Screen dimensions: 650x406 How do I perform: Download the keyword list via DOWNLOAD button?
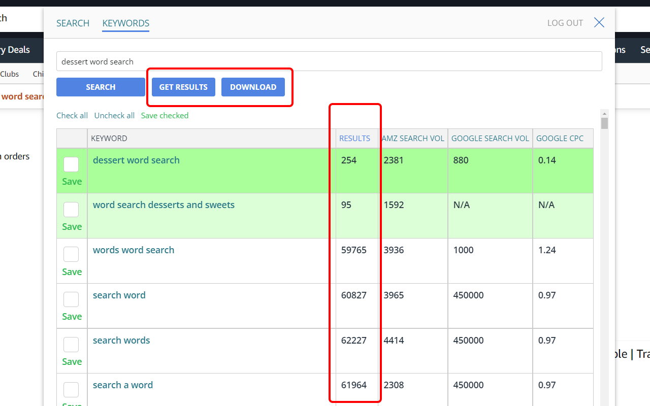click(x=253, y=87)
